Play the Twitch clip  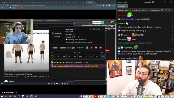pyautogui.click(x=2, y=93)
